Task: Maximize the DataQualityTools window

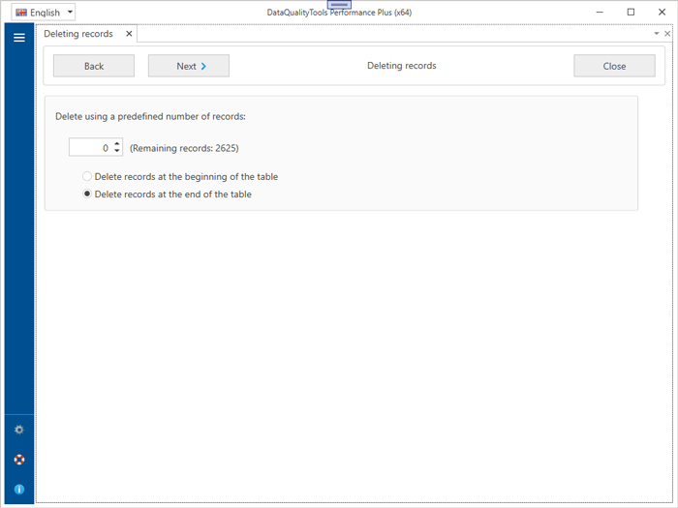Action: click(x=631, y=13)
